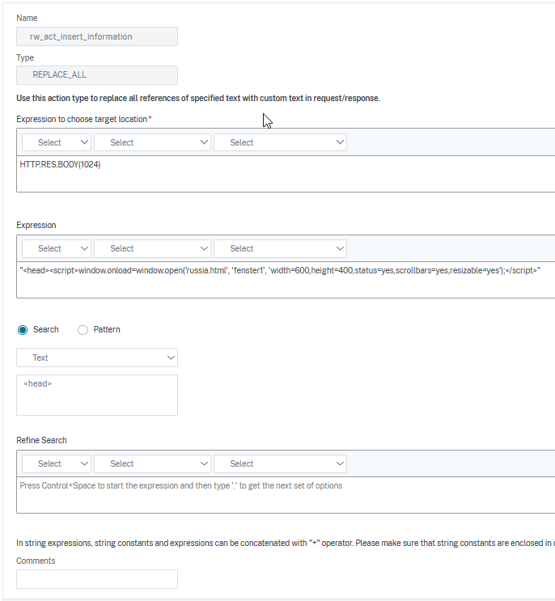The height and width of the screenshot is (601, 555).
Task: Open first Select dropdown in Expression section
Action: [x=57, y=248]
